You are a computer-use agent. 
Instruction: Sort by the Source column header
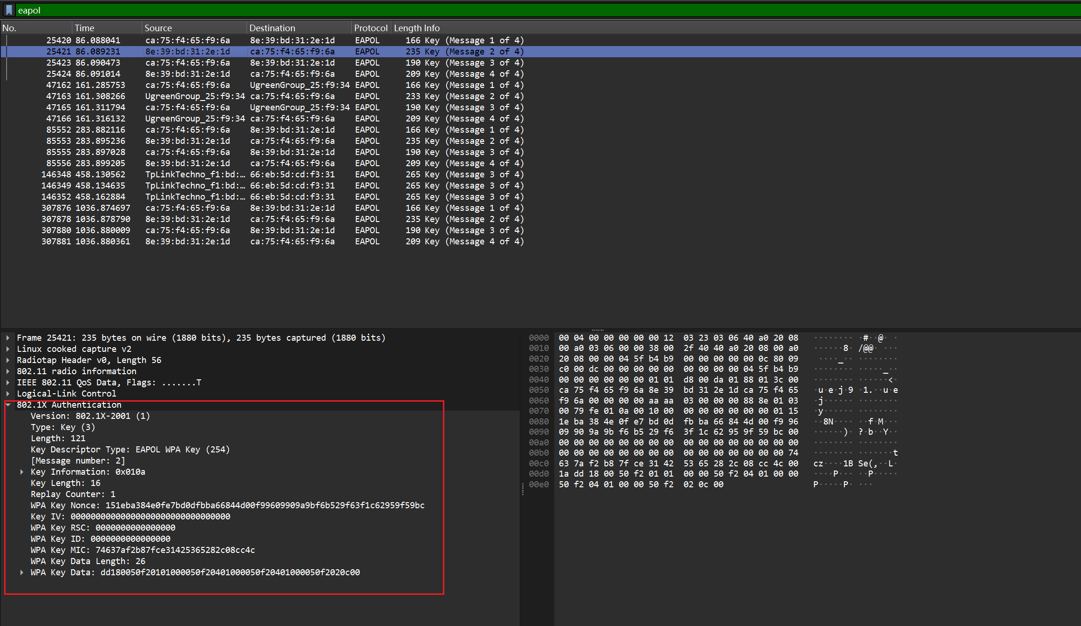(x=158, y=28)
